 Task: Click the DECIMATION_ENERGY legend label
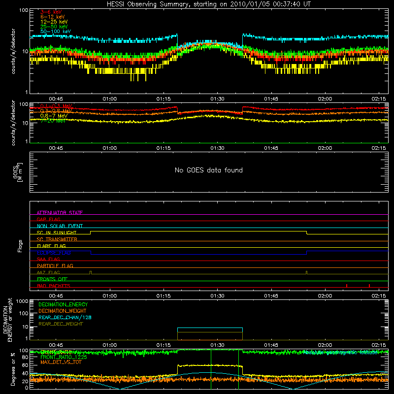tap(63, 304)
